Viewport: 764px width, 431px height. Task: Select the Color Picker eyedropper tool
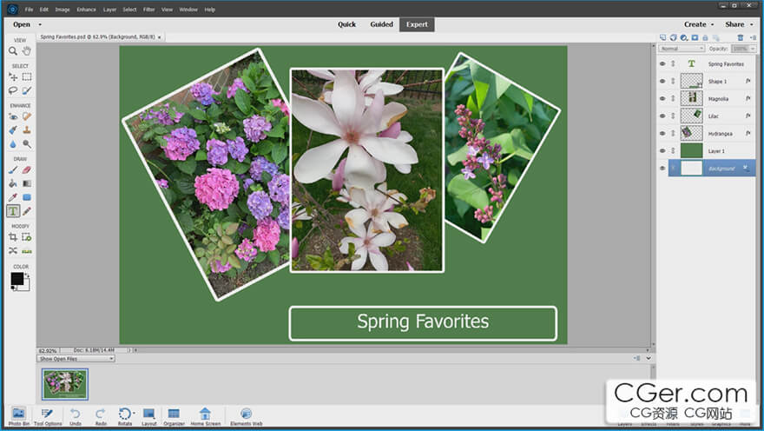[x=13, y=197]
